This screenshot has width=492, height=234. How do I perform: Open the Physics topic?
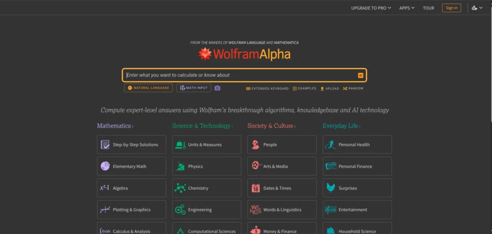click(x=207, y=166)
